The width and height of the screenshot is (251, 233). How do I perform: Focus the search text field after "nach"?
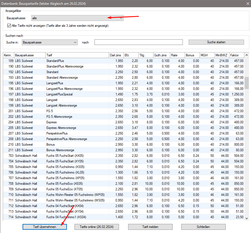pyautogui.click(x=138, y=42)
